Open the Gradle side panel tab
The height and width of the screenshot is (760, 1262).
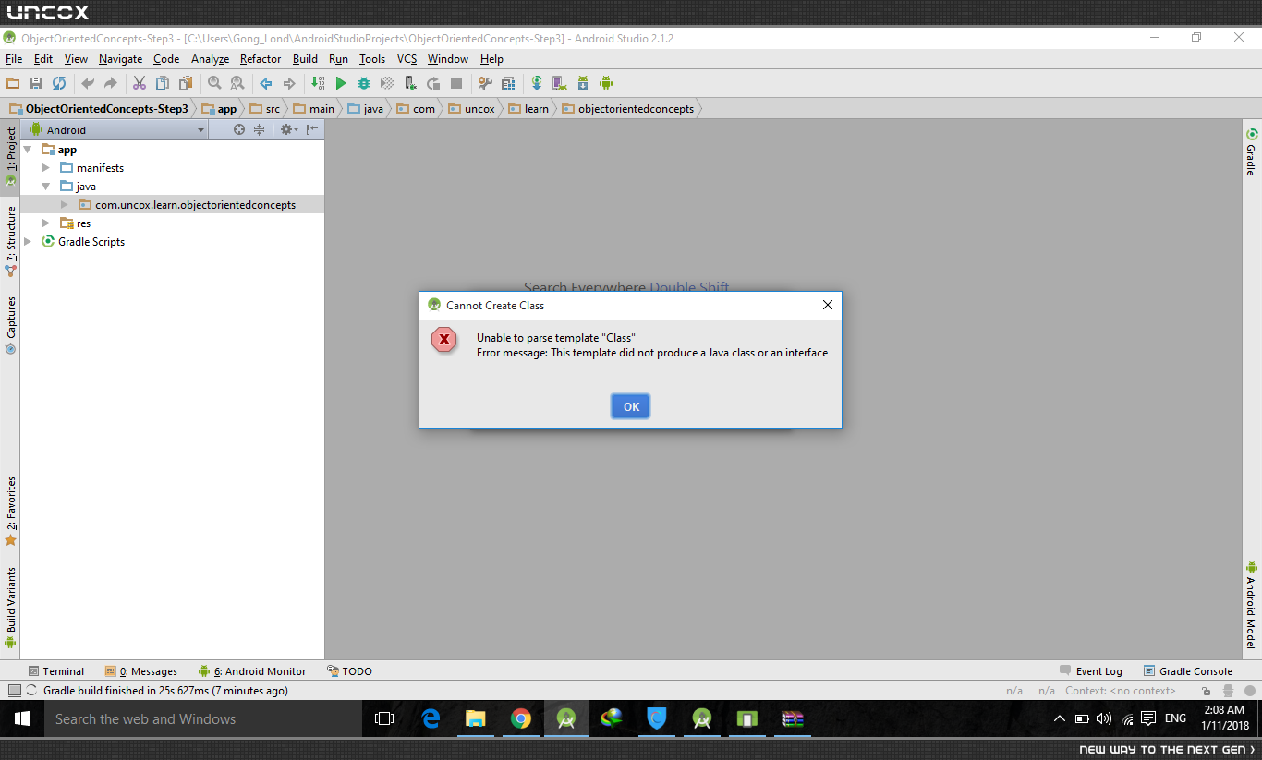click(x=1252, y=152)
